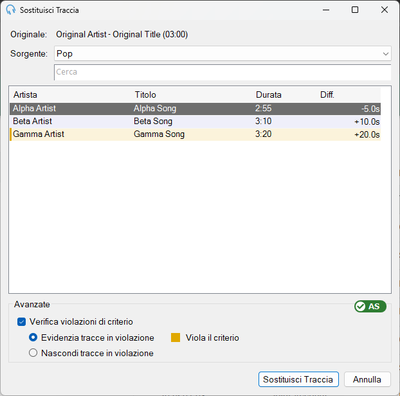Toggle Verifica violazioni di criterio checkbox
400x396 pixels.
tap(22, 321)
